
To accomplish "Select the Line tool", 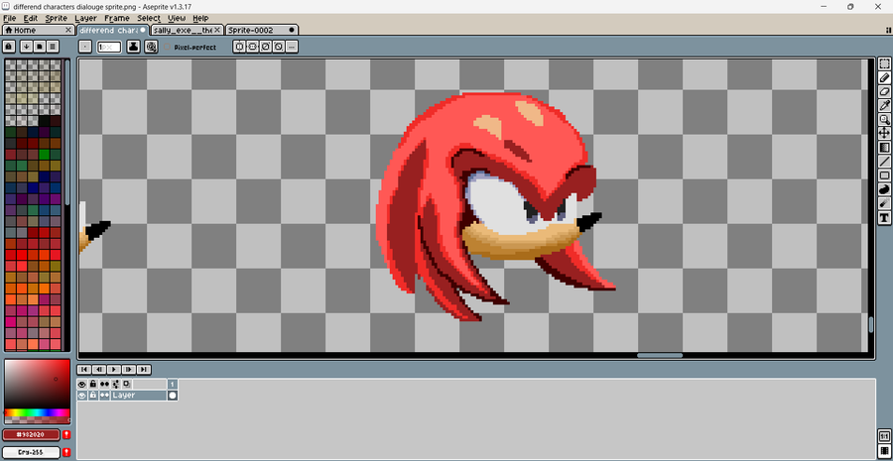I will (884, 162).
